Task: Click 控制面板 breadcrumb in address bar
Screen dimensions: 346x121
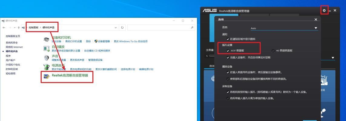Action: (34, 28)
